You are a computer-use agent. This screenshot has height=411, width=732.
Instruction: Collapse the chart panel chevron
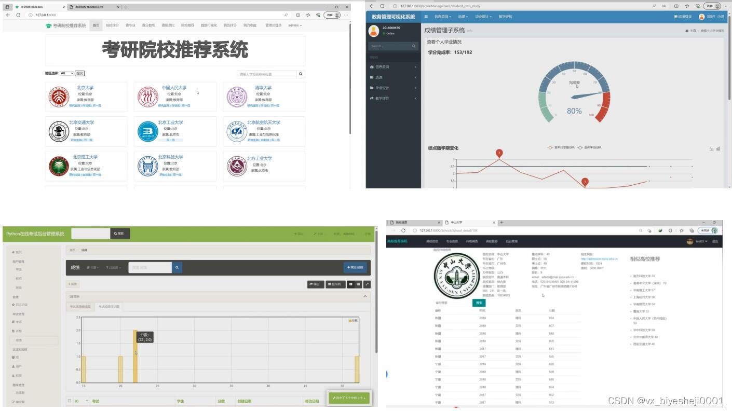[x=364, y=296]
